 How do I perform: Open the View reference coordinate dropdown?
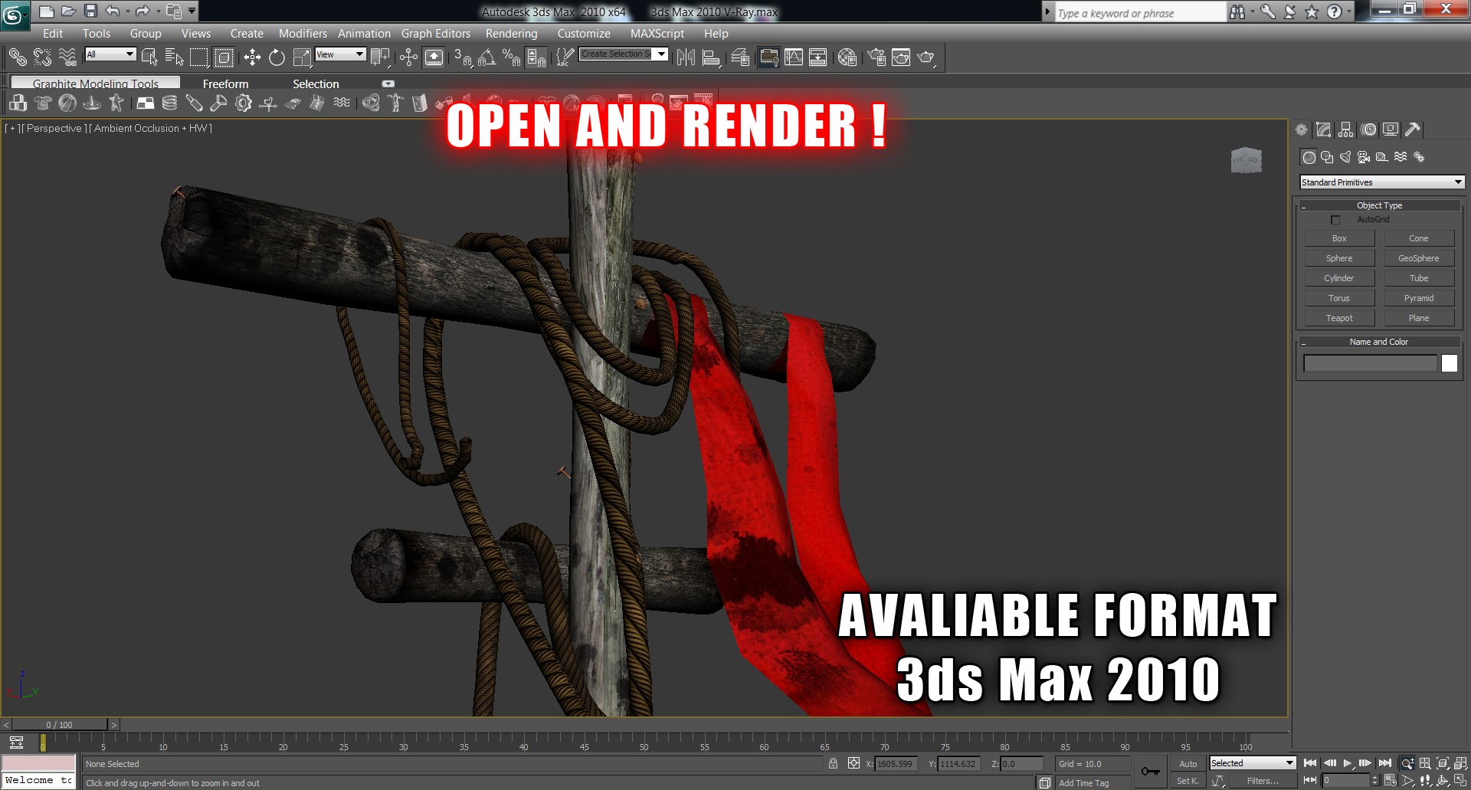coord(340,54)
